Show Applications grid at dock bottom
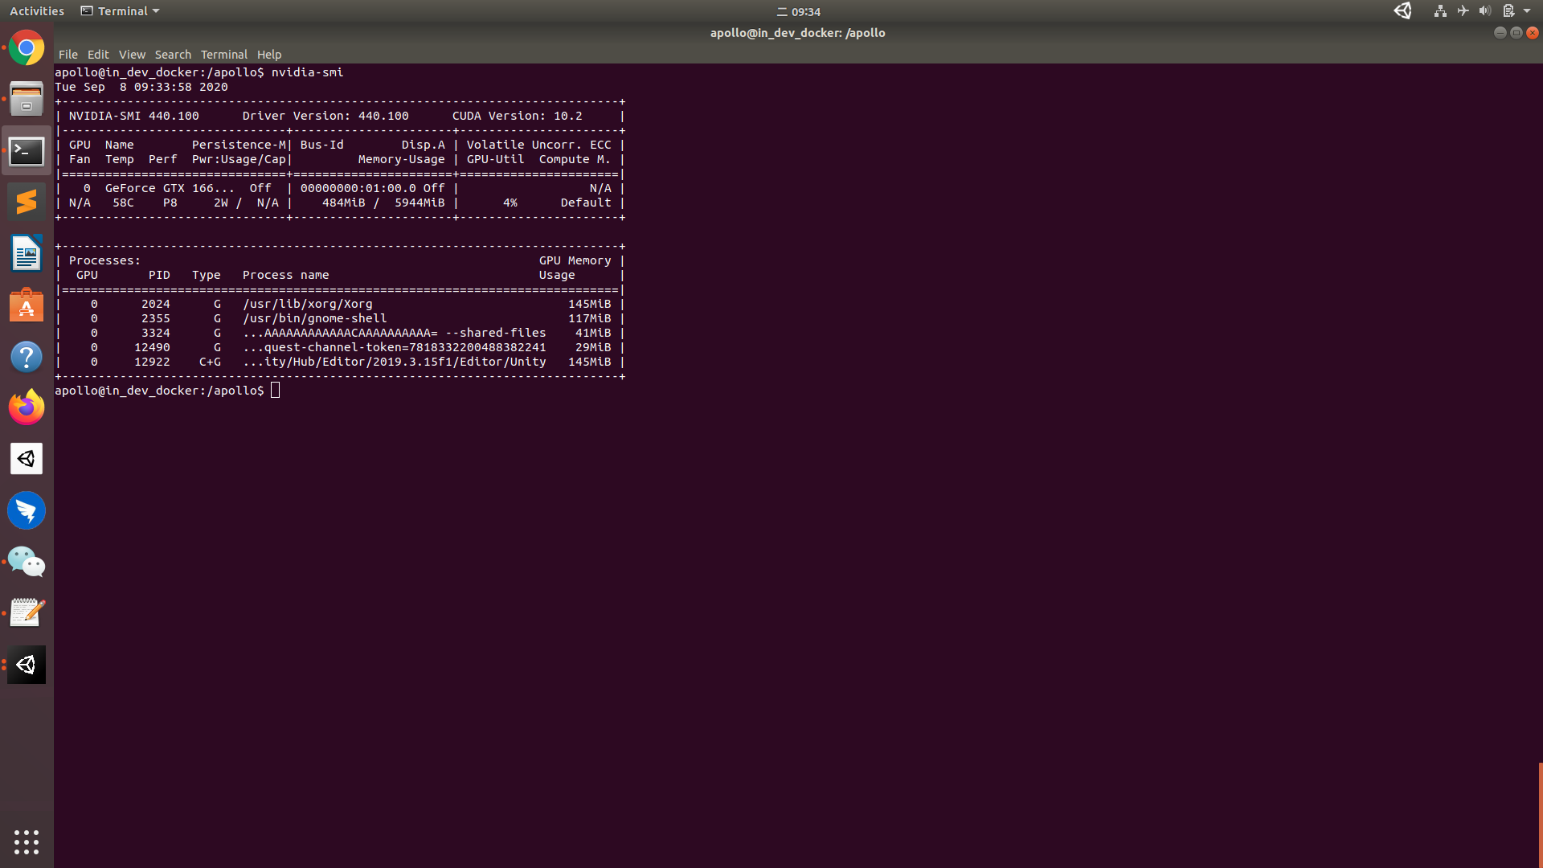 [x=27, y=841]
